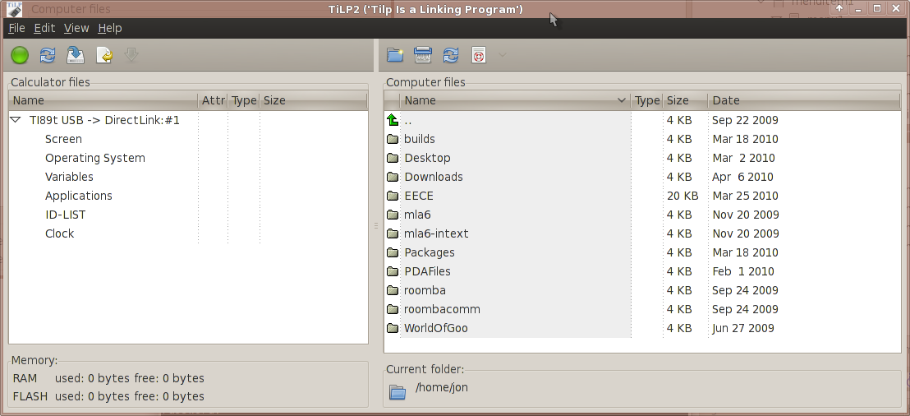Viewport: 910px width, 416px height.
Task: Click the red lifebuoy icon
Action: point(479,55)
